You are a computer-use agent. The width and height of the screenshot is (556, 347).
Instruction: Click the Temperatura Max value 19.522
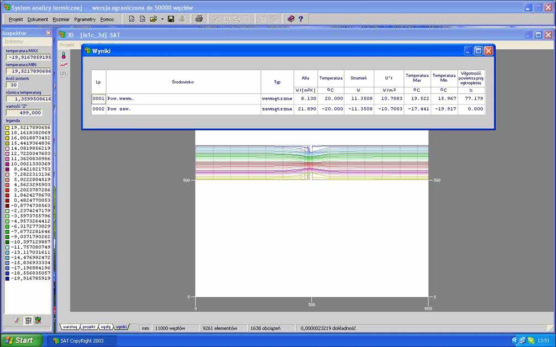click(417, 99)
